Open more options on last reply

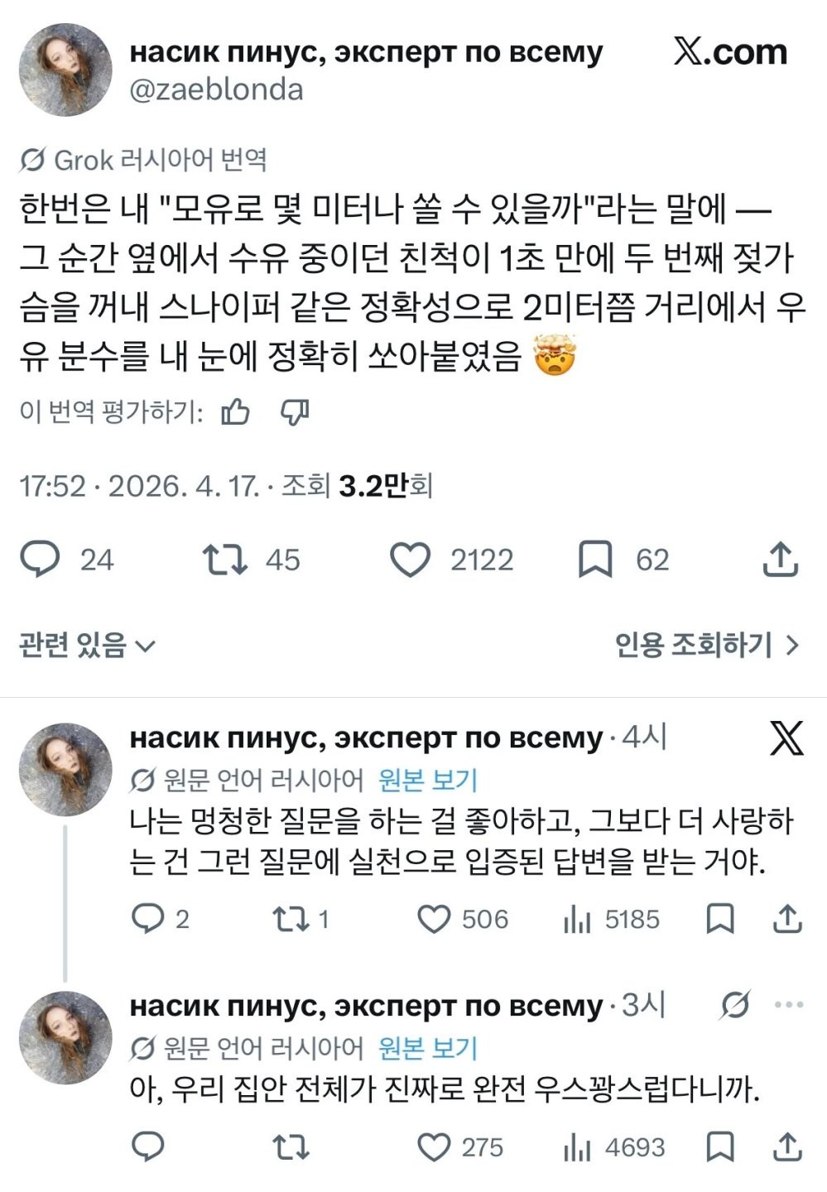click(x=788, y=1005)
